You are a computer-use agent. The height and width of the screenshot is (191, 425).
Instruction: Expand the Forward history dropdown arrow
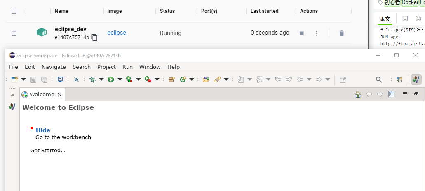(328, 79)
